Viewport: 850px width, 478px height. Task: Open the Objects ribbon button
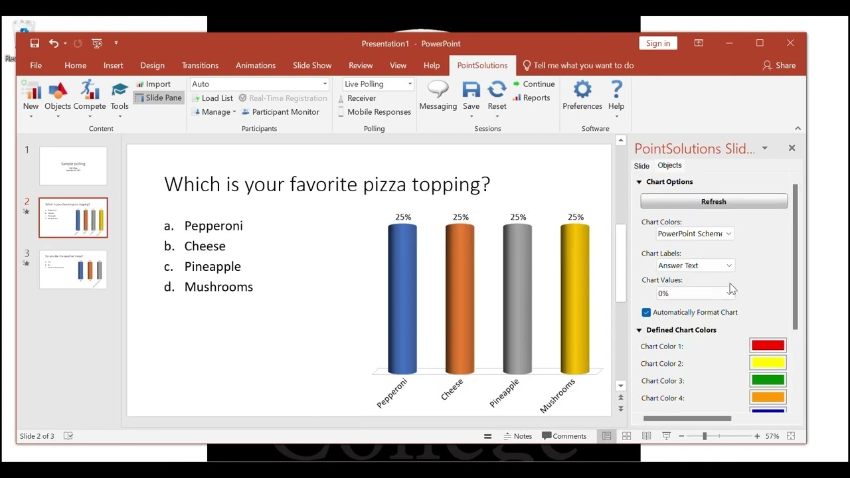click(x=58, y=100)
